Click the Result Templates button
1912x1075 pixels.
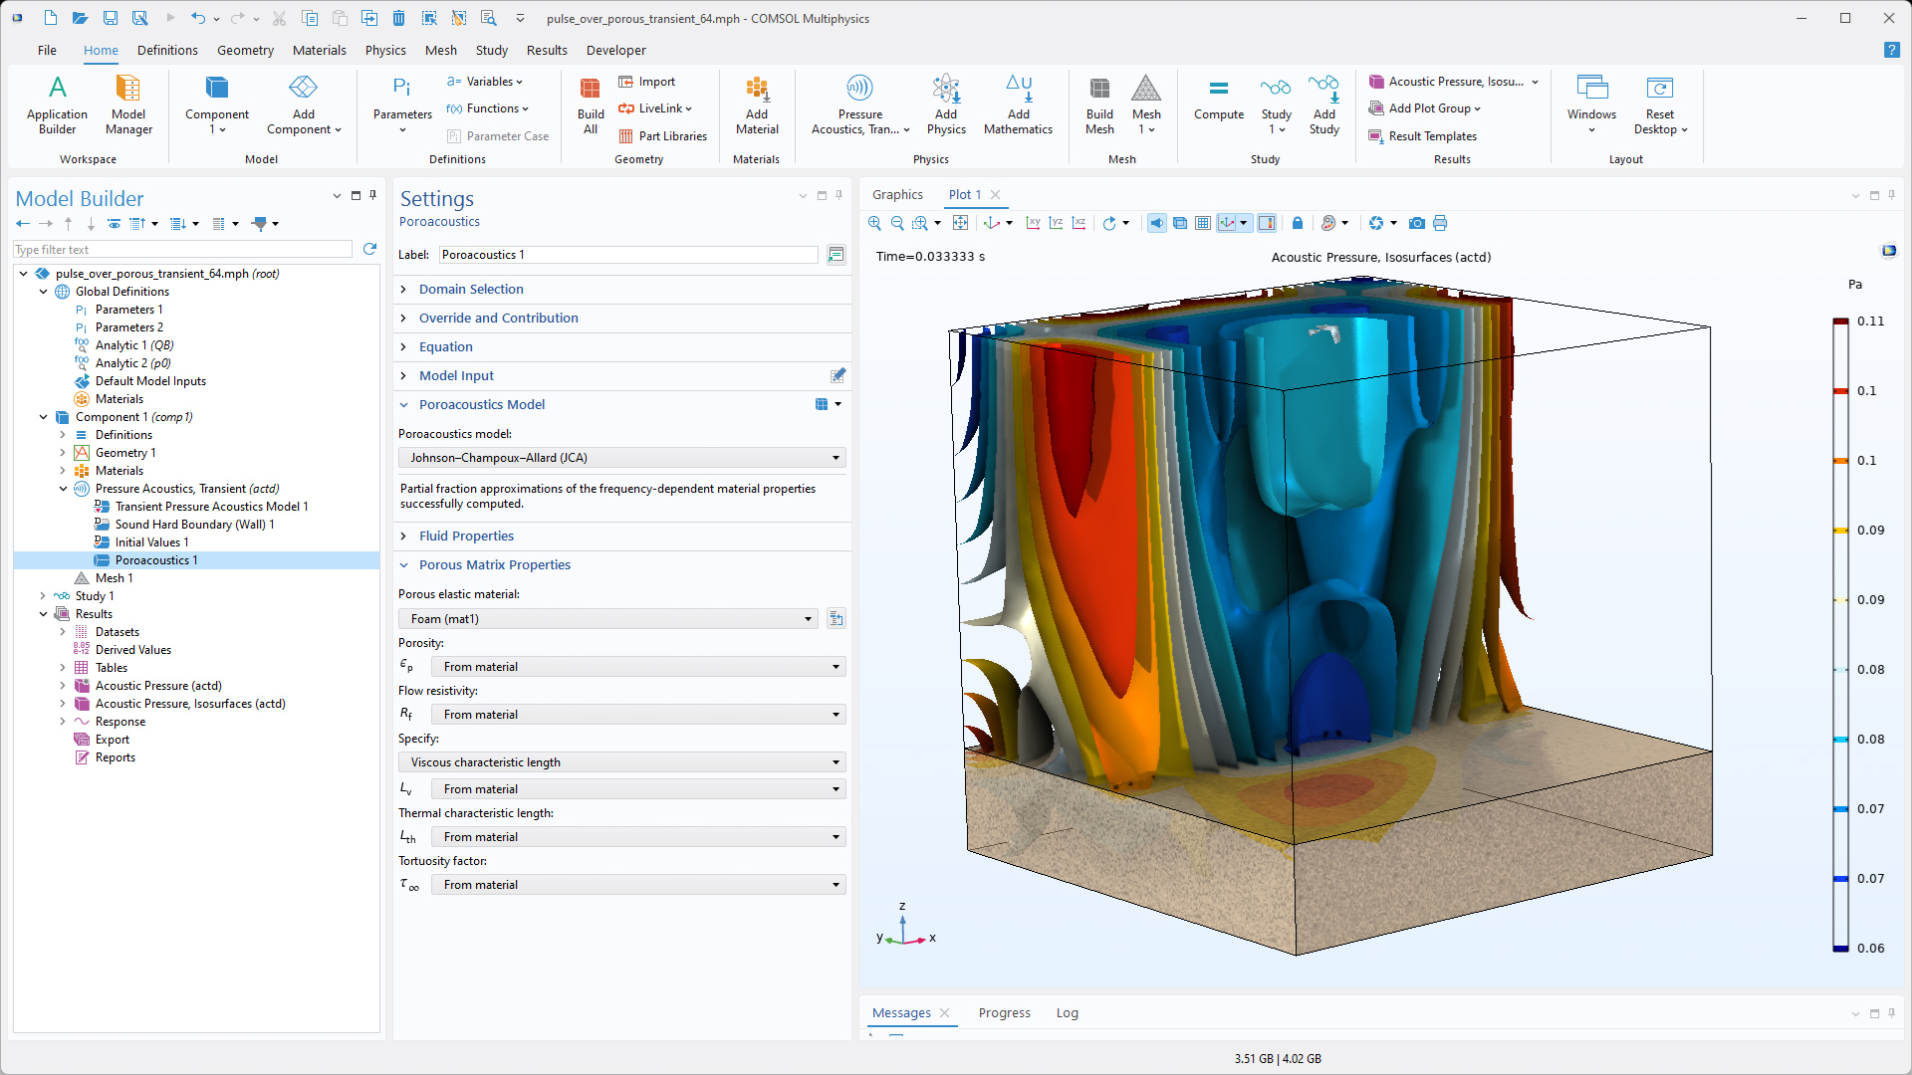[x=1432, y=136]
